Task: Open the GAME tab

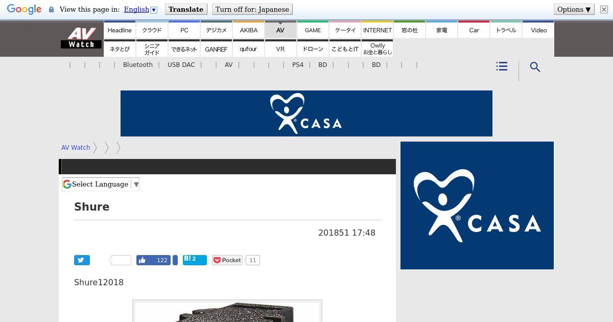Action: (313, 30)
